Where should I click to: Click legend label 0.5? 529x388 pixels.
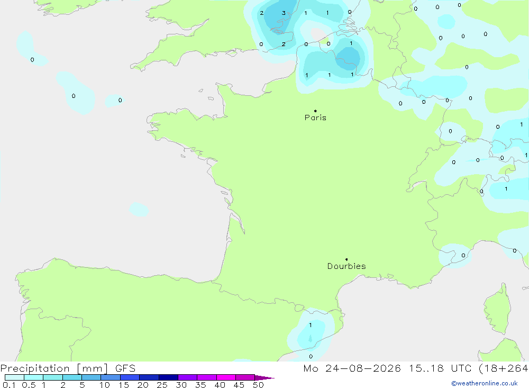coord(29,385)
